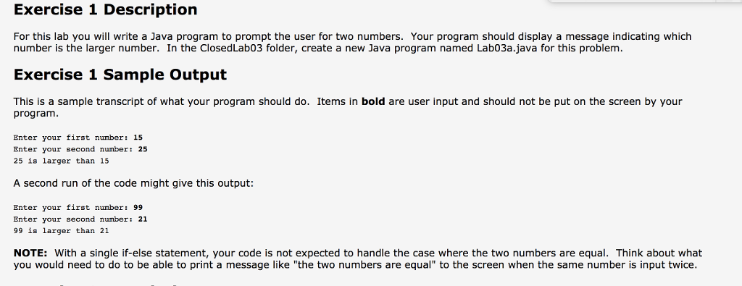
Task: Click the '99 is larger than 21' output line
Action: click(x=61, y=231)
